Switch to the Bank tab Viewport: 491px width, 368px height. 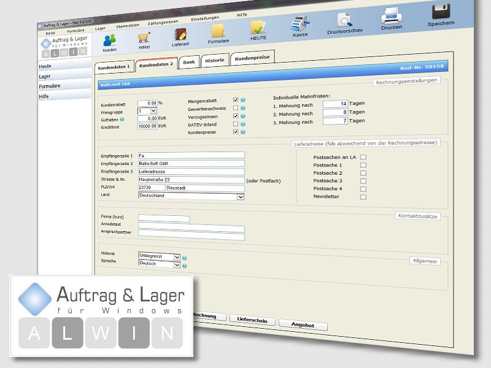click(189, 62)
